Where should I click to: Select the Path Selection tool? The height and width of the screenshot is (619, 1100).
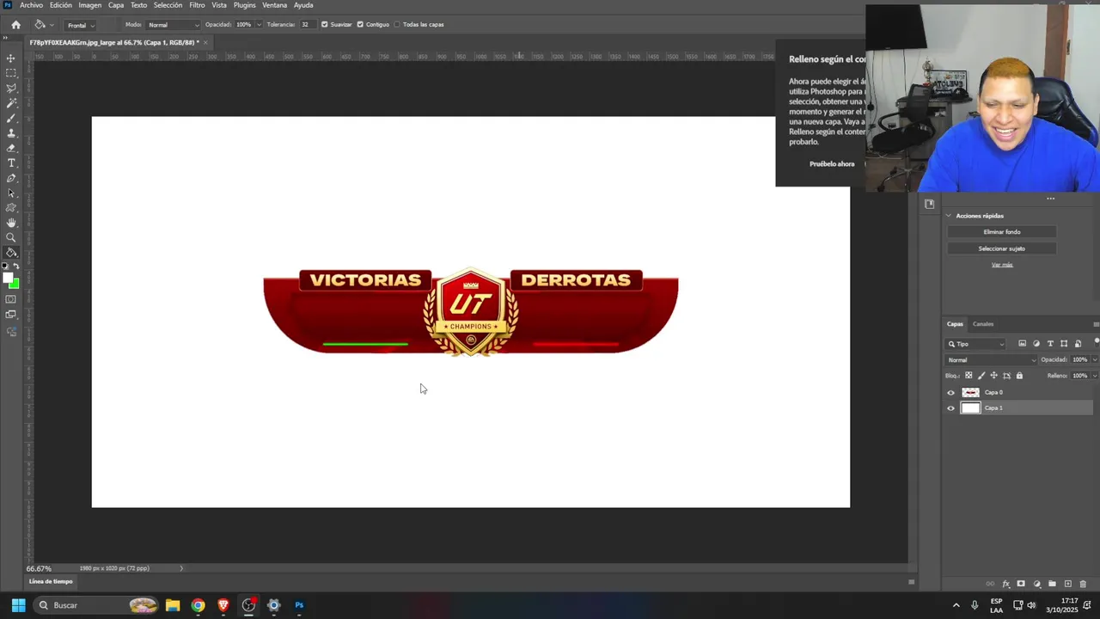11,193
